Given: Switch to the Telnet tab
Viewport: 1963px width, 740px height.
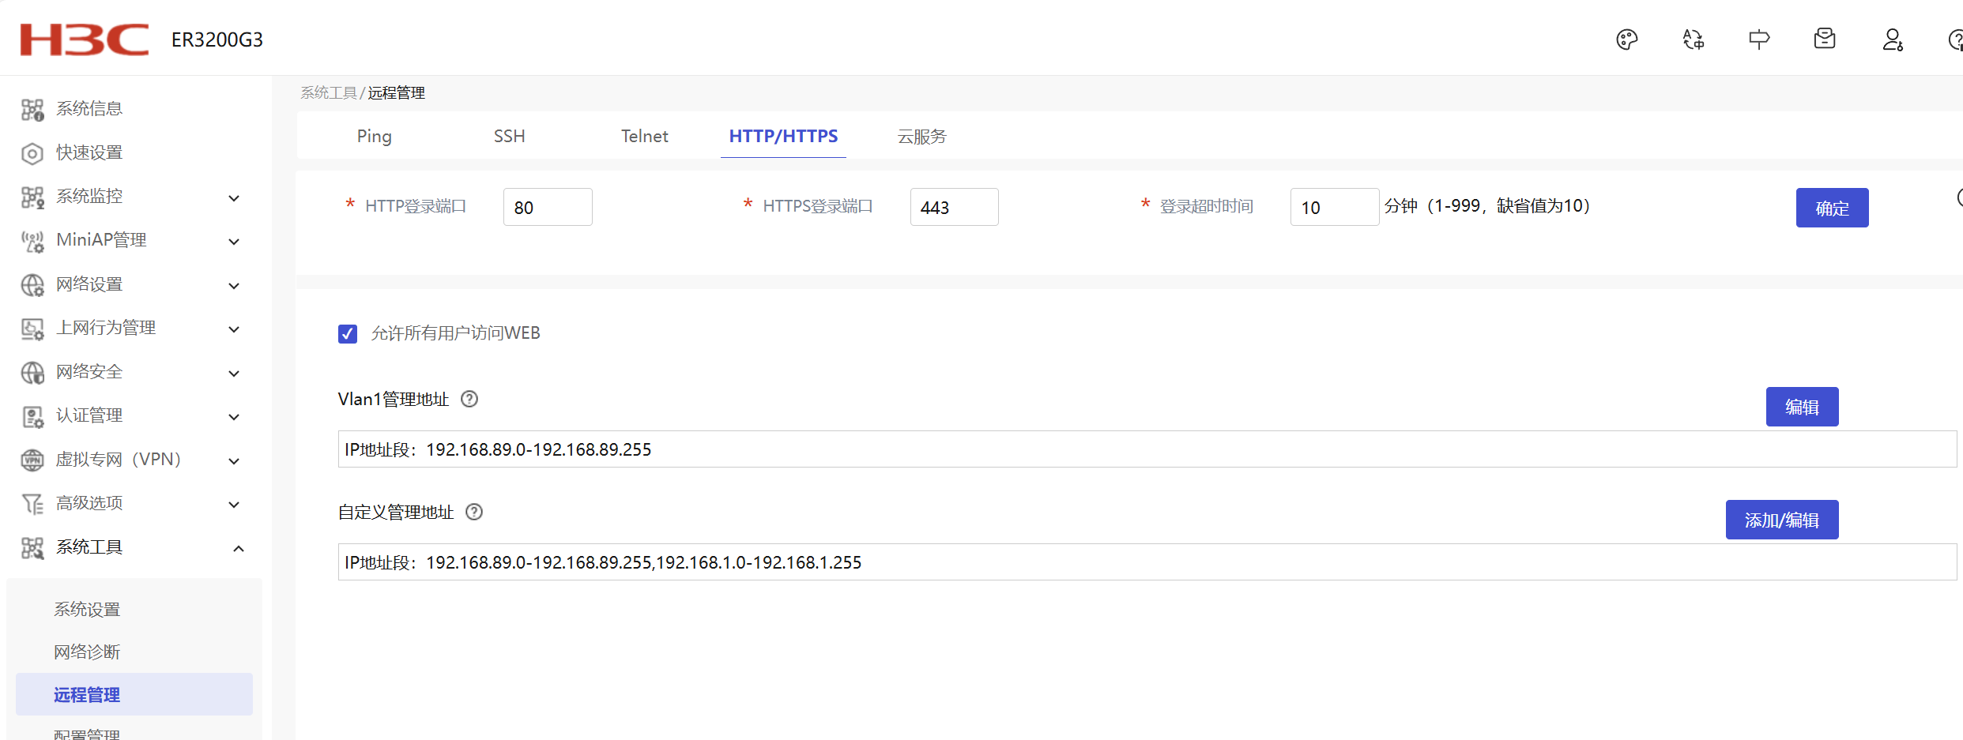Looking at the screenshot, I should [x=644, y=137].
